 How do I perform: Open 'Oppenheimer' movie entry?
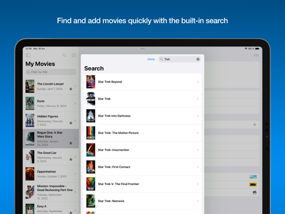pyautogui.click(x=51, y=174)
